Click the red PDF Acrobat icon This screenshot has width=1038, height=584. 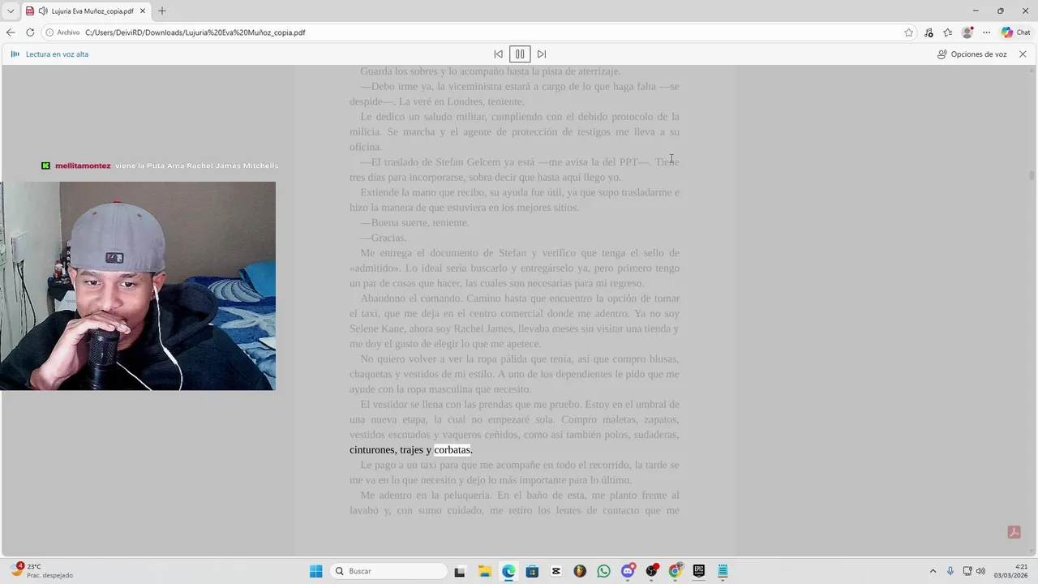[x=1014, y=532]
